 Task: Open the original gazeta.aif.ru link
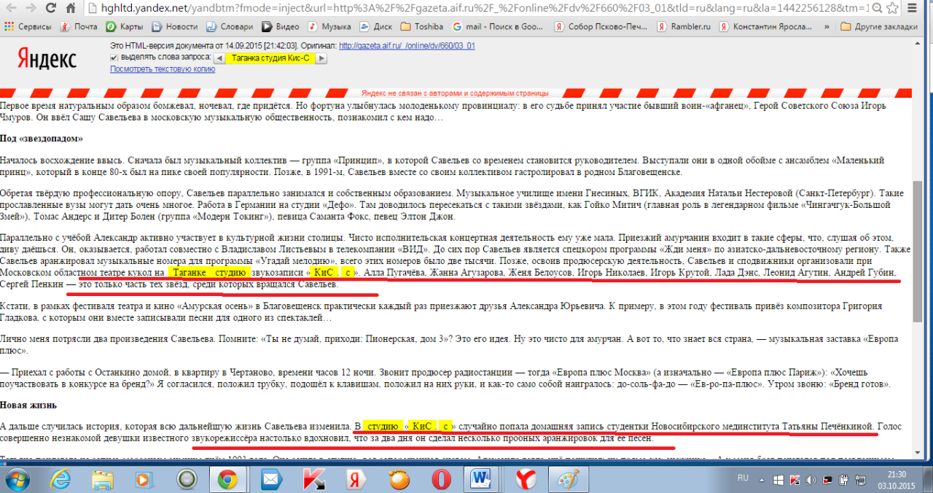[x=407, y=45]
